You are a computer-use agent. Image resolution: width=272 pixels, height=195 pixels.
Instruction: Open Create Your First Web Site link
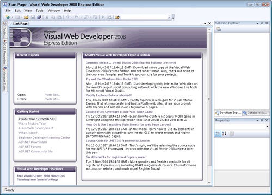tap(37, 119)
